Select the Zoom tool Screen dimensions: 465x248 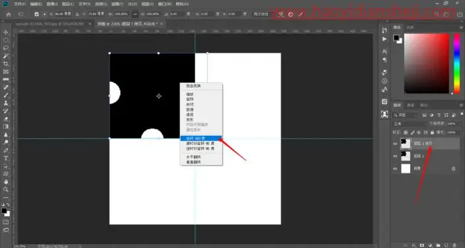tap(6, 189)
